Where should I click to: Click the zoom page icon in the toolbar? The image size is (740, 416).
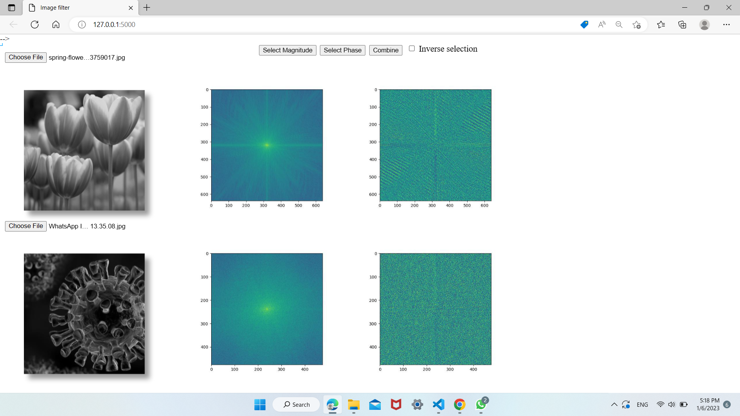click(619, 24)
